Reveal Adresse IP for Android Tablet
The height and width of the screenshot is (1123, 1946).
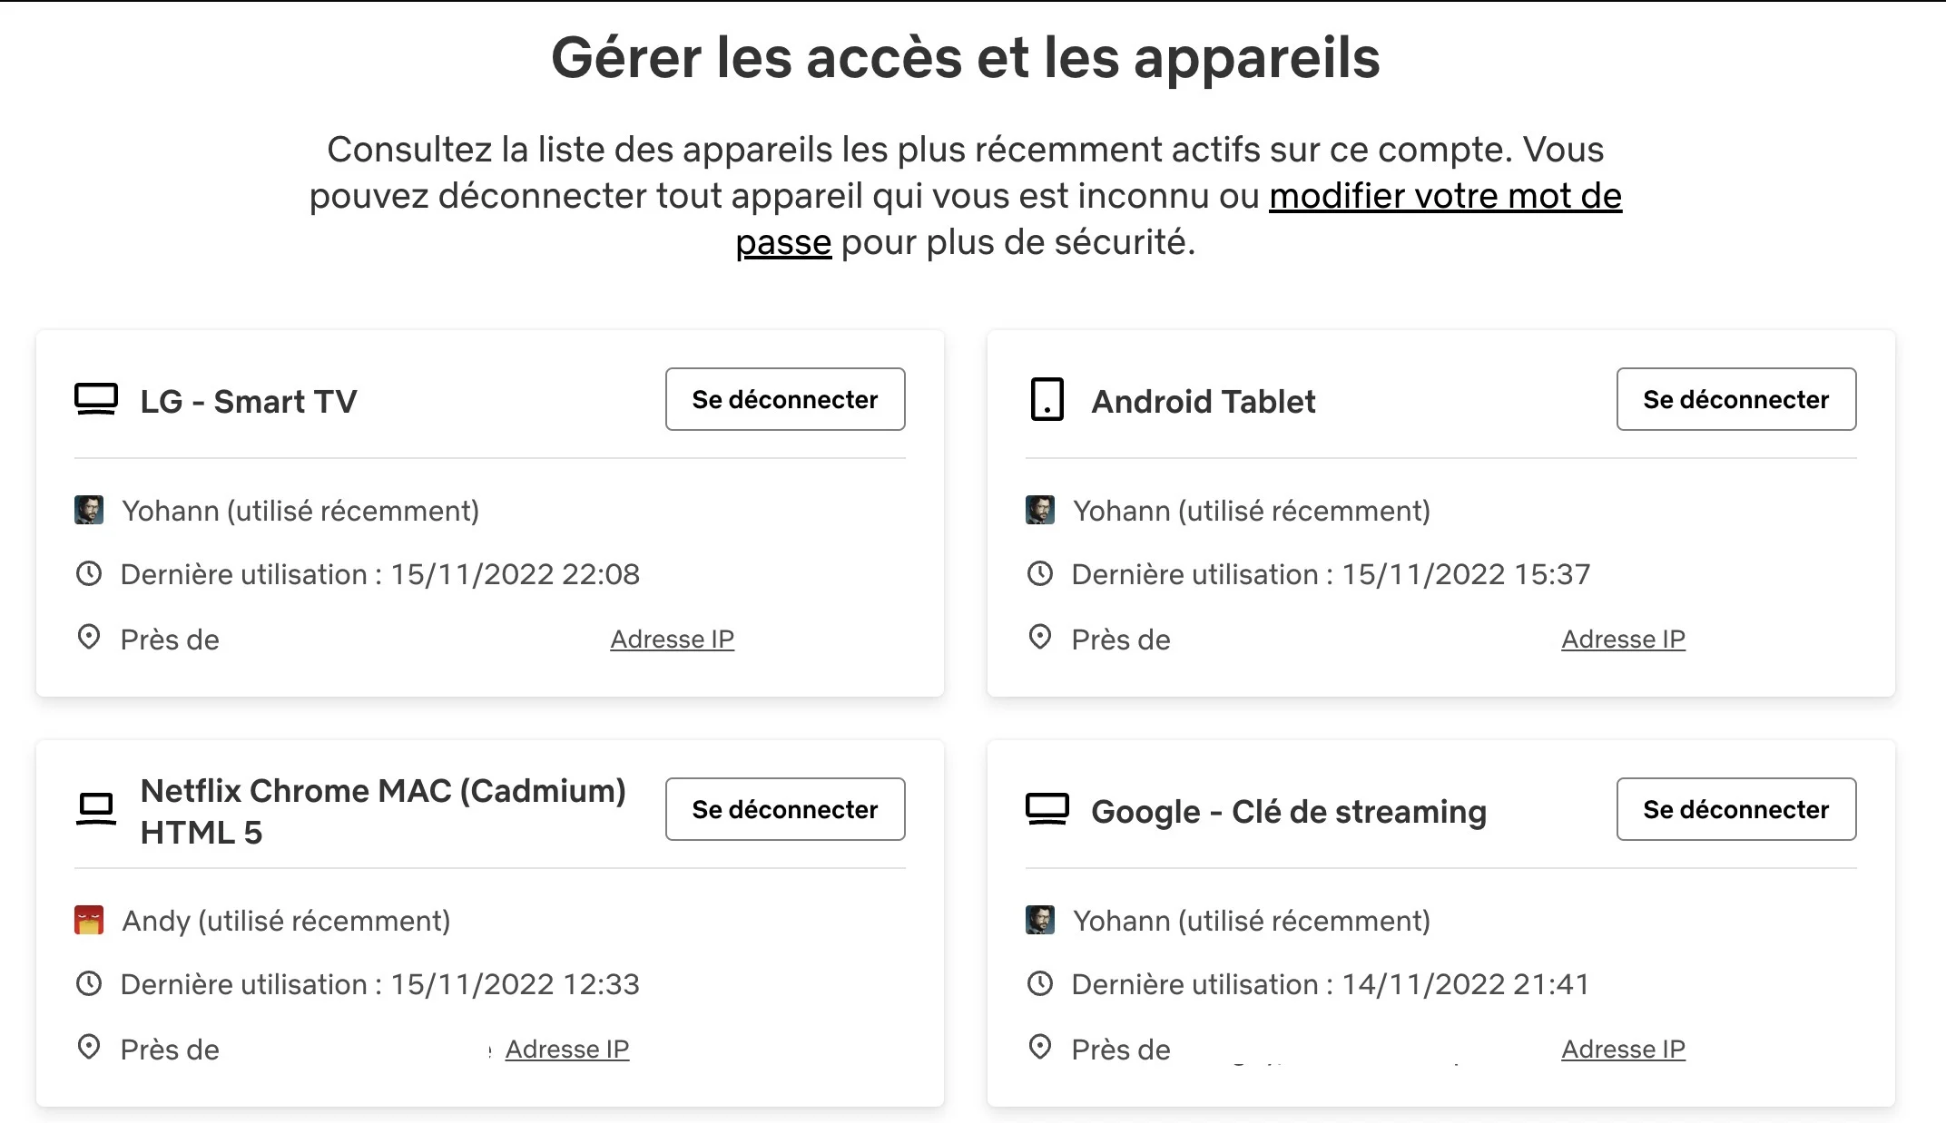pyautogui.click(x=1623, y=640)
